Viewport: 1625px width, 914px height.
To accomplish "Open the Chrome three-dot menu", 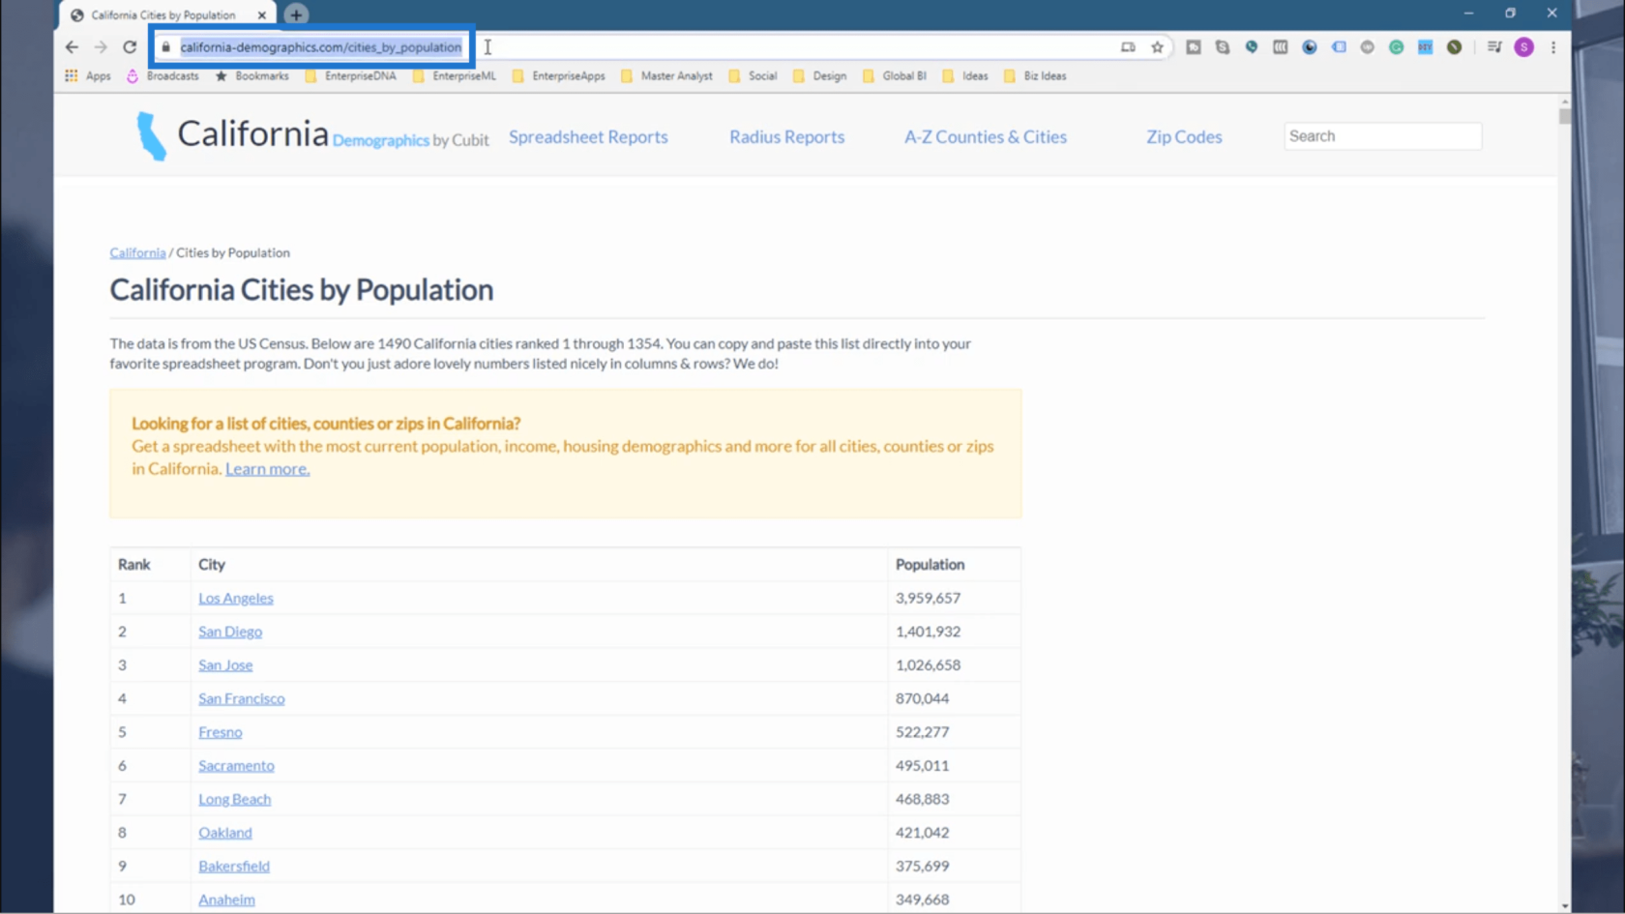I will [1553, 46].
